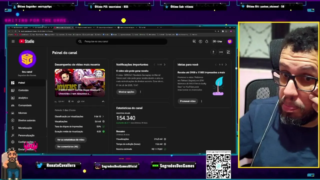Click the likes thumbs-up icon under thumbnail
320x180 pixels.
coord(79,101)
